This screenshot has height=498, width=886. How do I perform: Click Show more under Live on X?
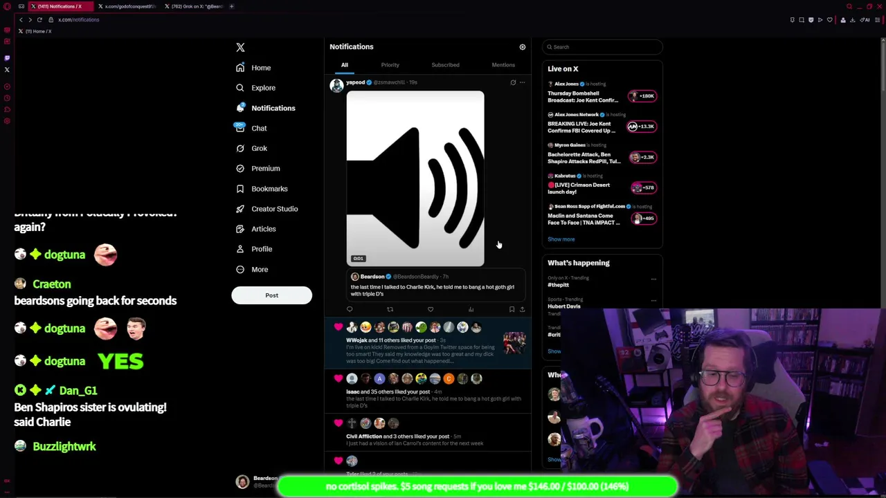click(x=561, y=239)
